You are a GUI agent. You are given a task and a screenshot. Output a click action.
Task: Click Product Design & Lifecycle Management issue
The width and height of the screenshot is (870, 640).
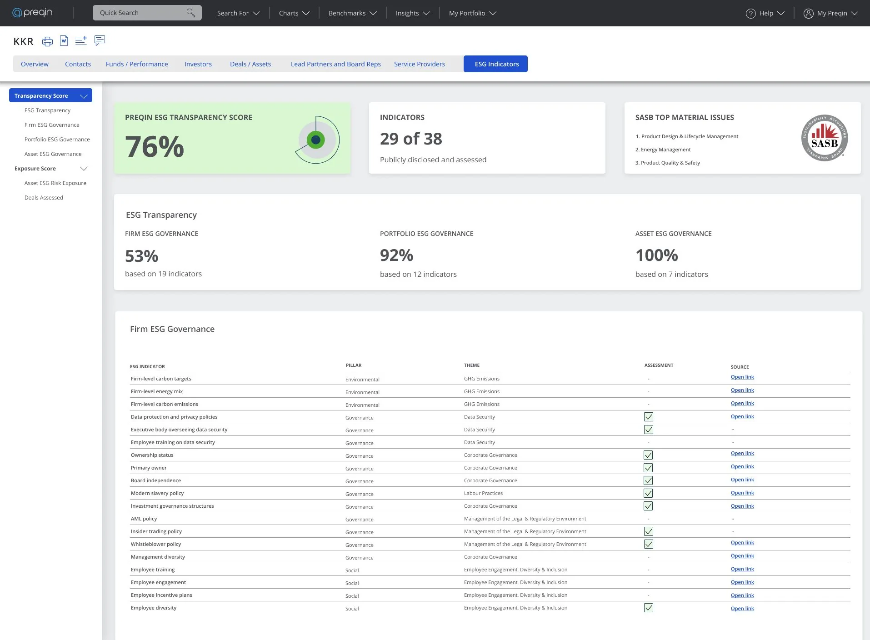[687, 136]
